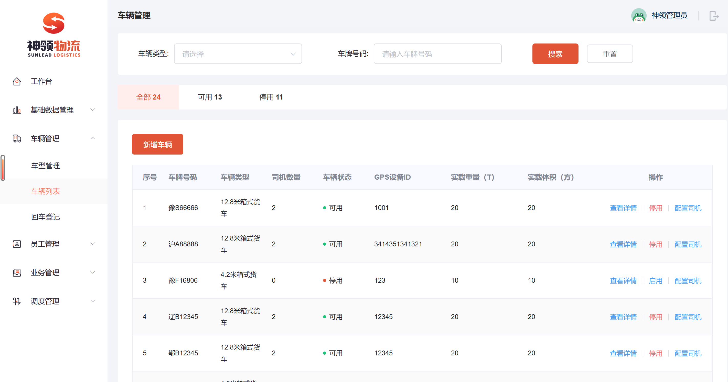Configure driver for 沪A88888

[x=688, y=244]
